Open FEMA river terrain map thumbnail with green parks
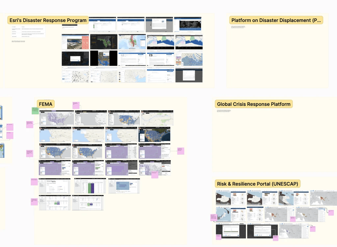This screenshot has width=337, height=247. click(157, 118)
